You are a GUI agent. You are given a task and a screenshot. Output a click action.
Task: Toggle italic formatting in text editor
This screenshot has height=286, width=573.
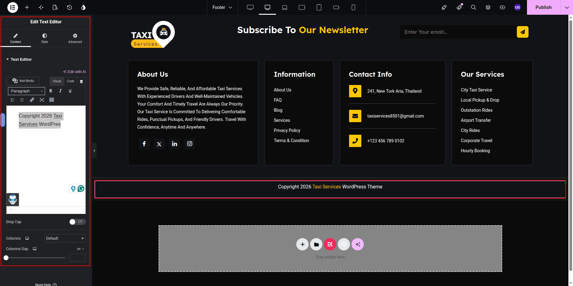tap(60, 91)
